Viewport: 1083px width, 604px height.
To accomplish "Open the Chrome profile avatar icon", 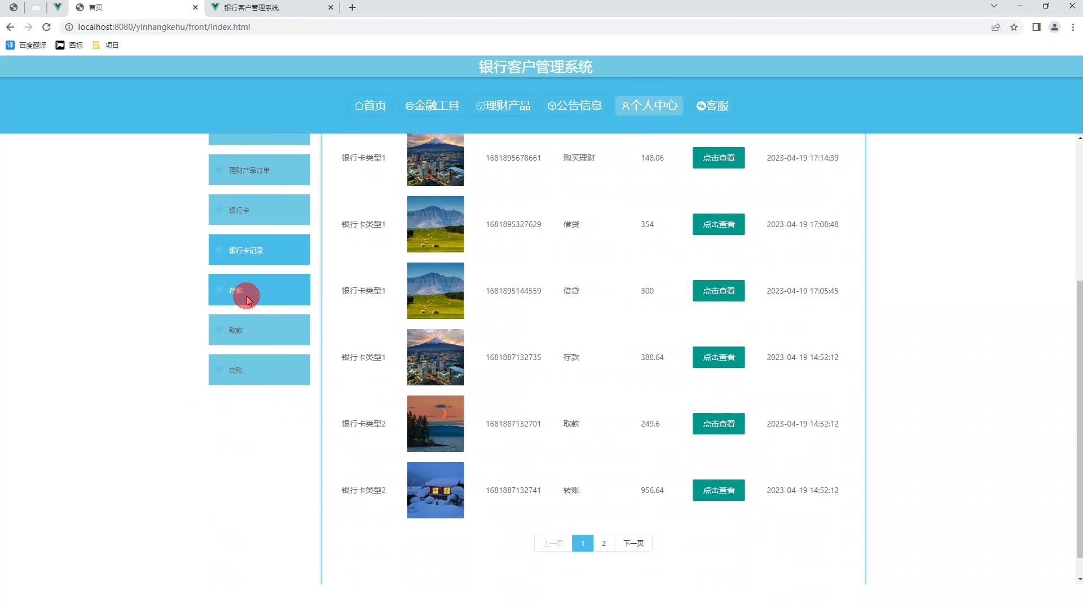I will 1054,27.
